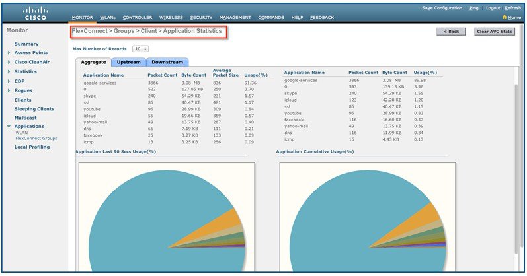Open Multicast sidebar item

[26, 118]
